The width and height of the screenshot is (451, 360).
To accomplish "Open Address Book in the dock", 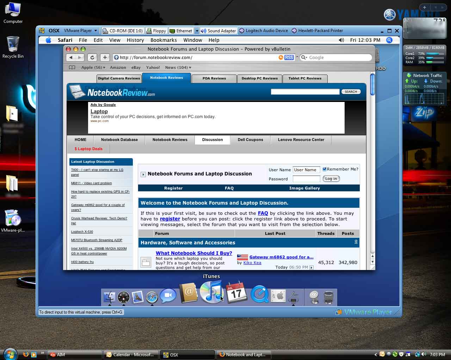I will coord(188,293).
